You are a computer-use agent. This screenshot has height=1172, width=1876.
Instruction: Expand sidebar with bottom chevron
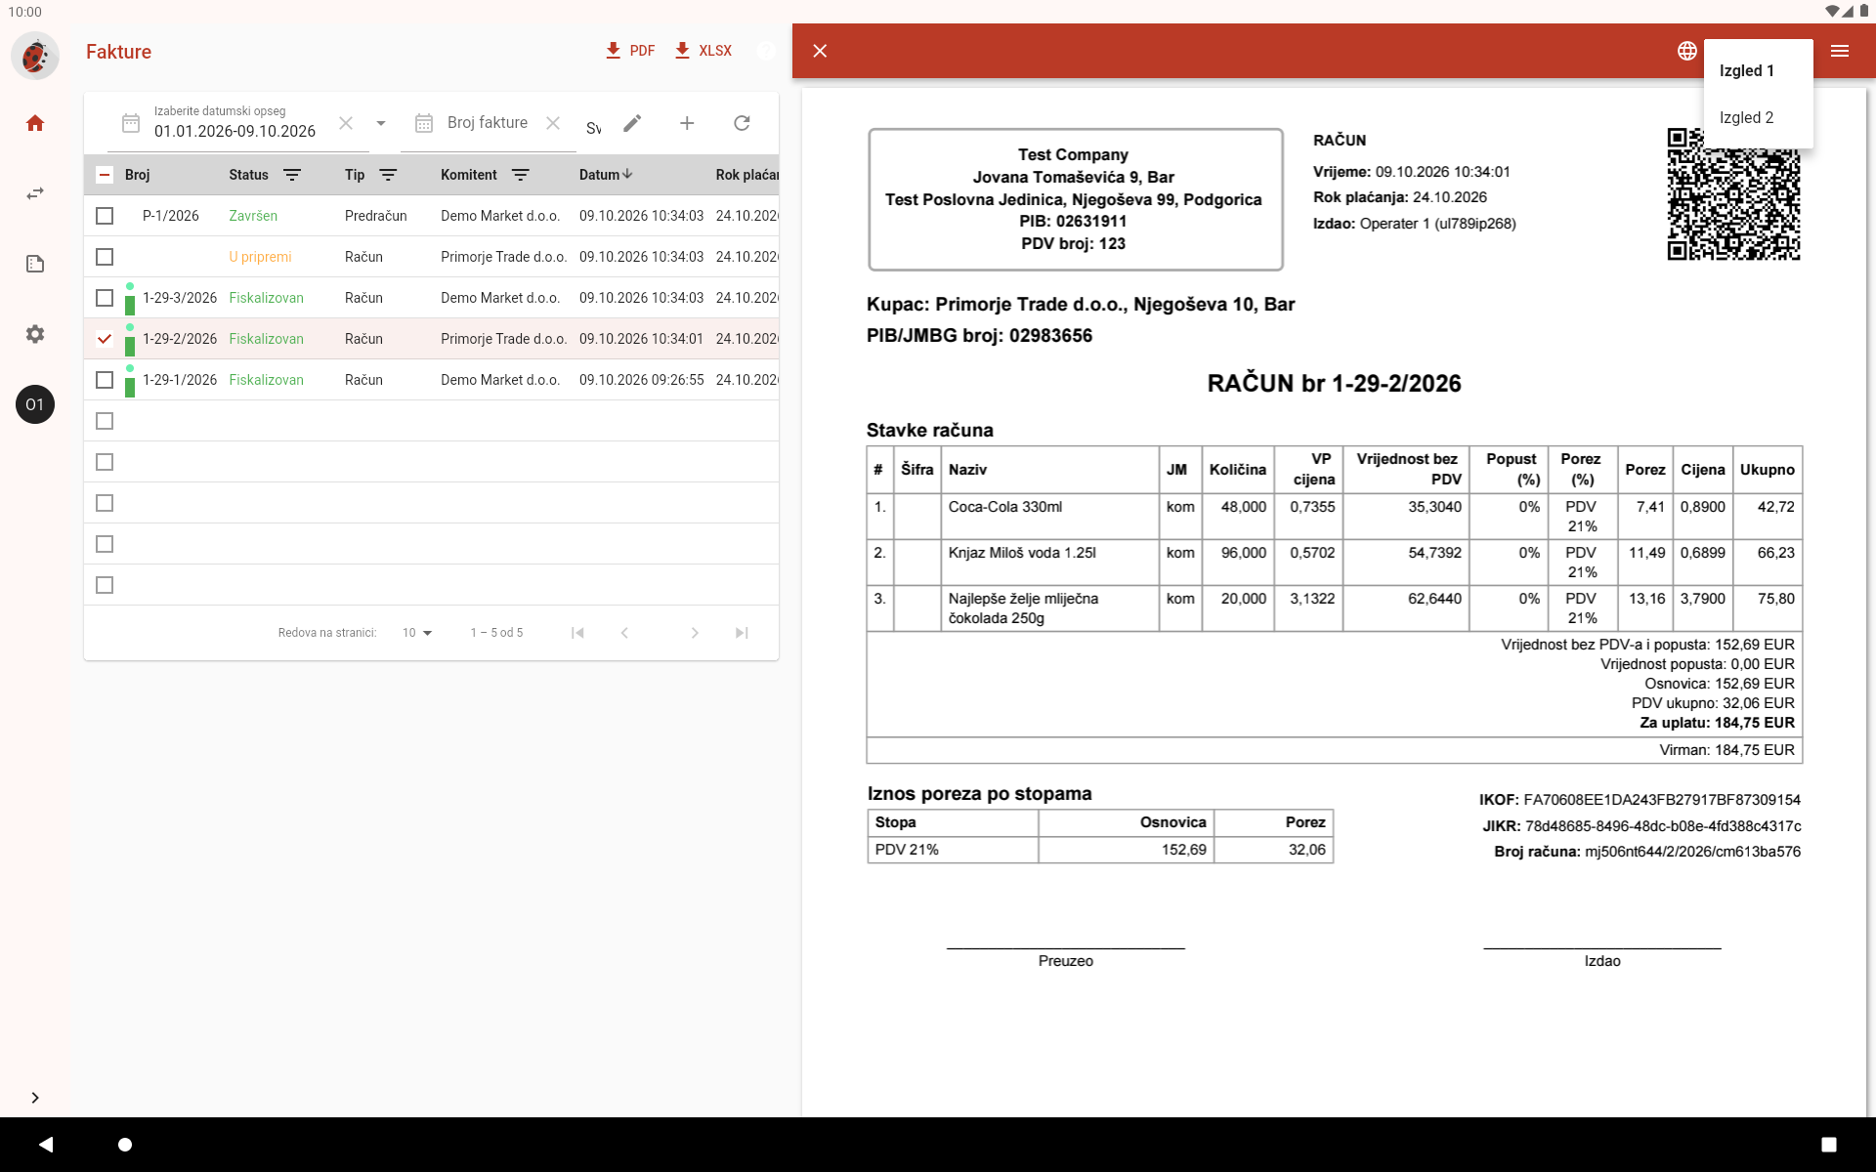(35, 1098)
